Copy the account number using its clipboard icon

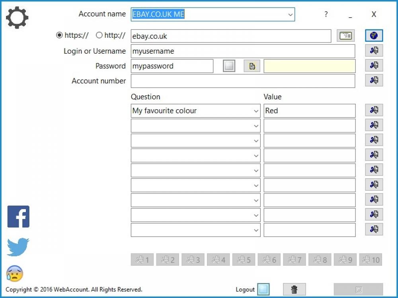click(374, 80)
